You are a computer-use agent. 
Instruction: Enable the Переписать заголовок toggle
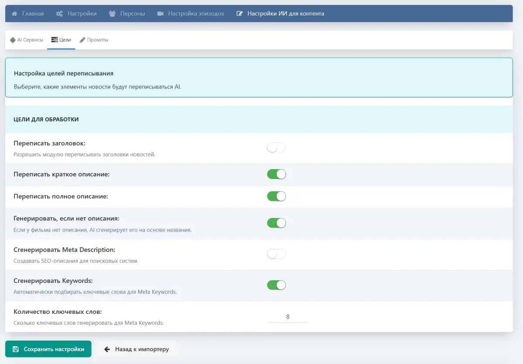[276, 148]
